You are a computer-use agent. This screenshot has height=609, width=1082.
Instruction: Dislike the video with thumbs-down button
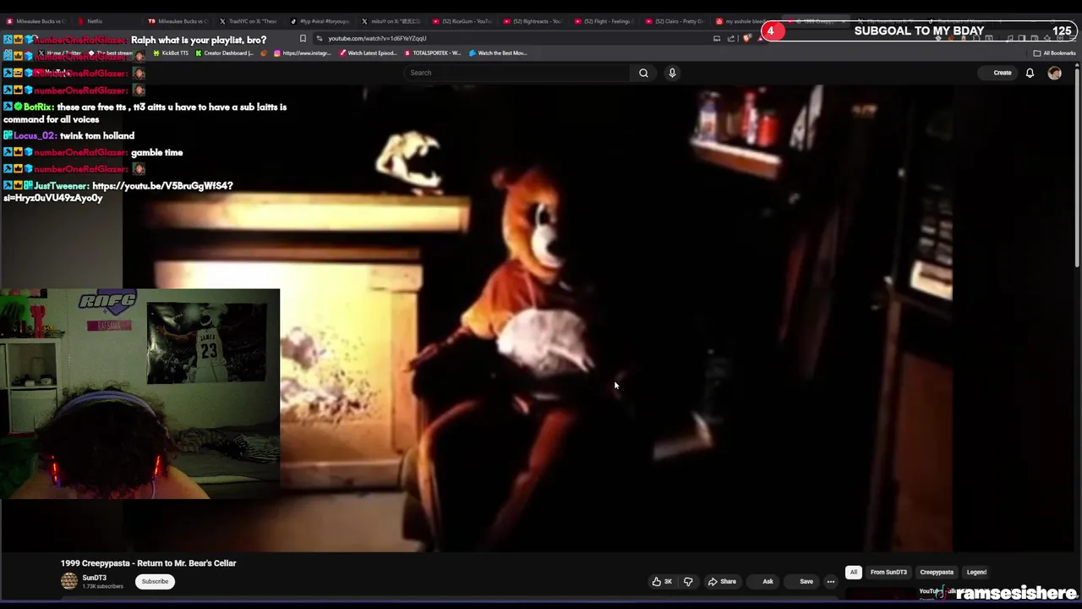pos(688,582)
